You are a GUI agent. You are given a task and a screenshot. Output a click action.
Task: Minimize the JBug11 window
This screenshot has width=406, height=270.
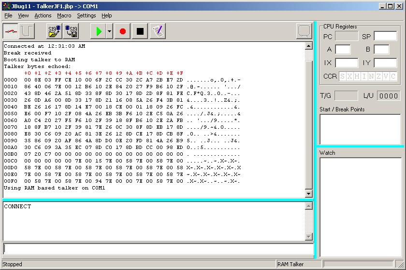pos(382,6)
